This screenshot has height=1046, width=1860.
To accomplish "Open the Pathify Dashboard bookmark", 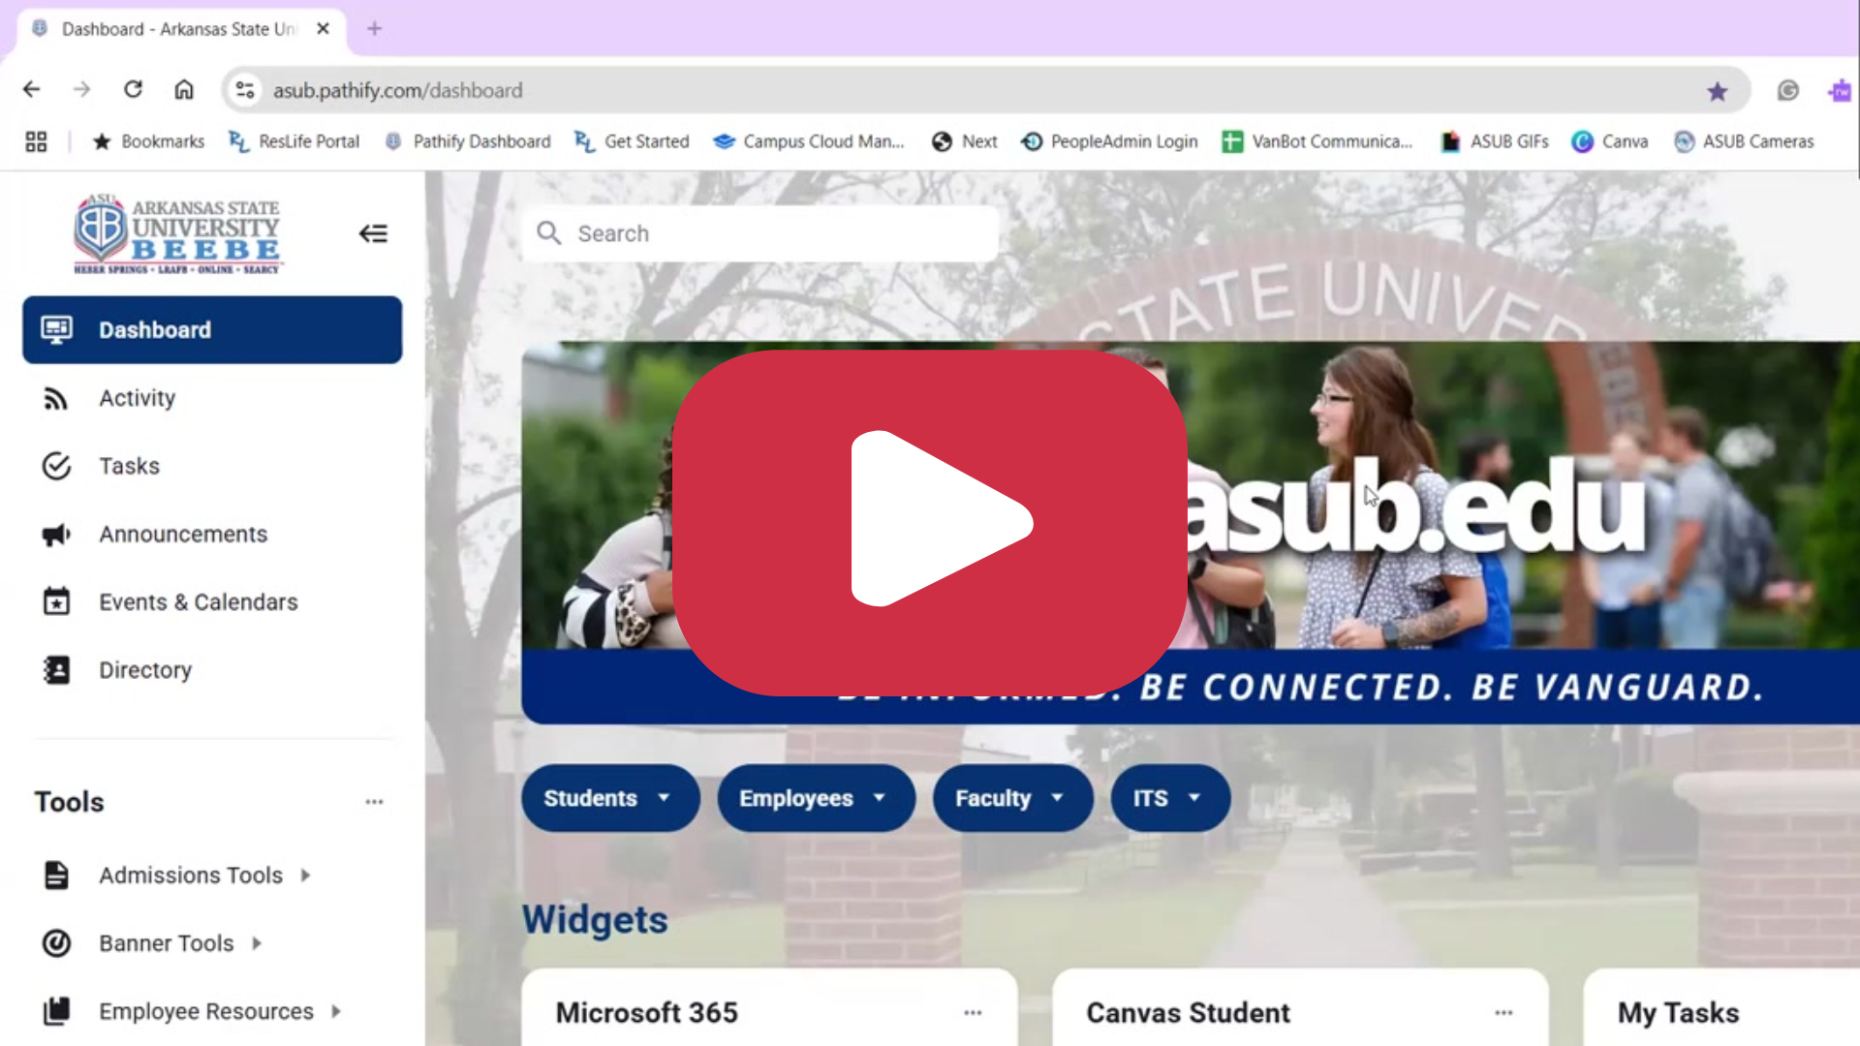I will click(x=468, y=141).
